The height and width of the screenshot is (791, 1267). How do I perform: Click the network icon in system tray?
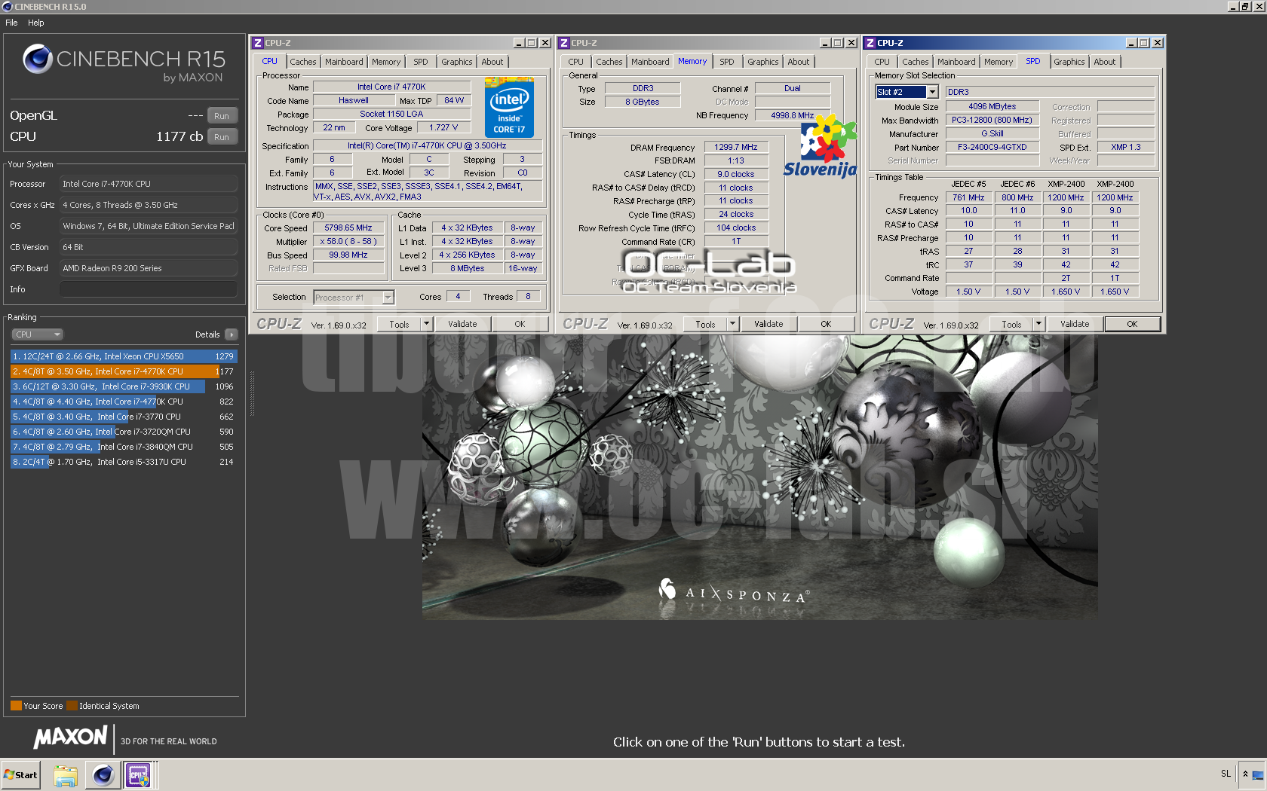click(x=1257, y=774)
